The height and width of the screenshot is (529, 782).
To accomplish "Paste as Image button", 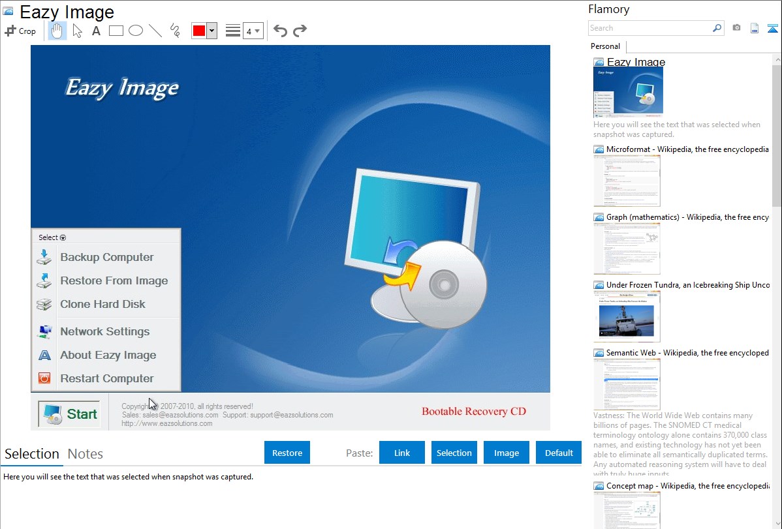I will (x=506, y=453).
